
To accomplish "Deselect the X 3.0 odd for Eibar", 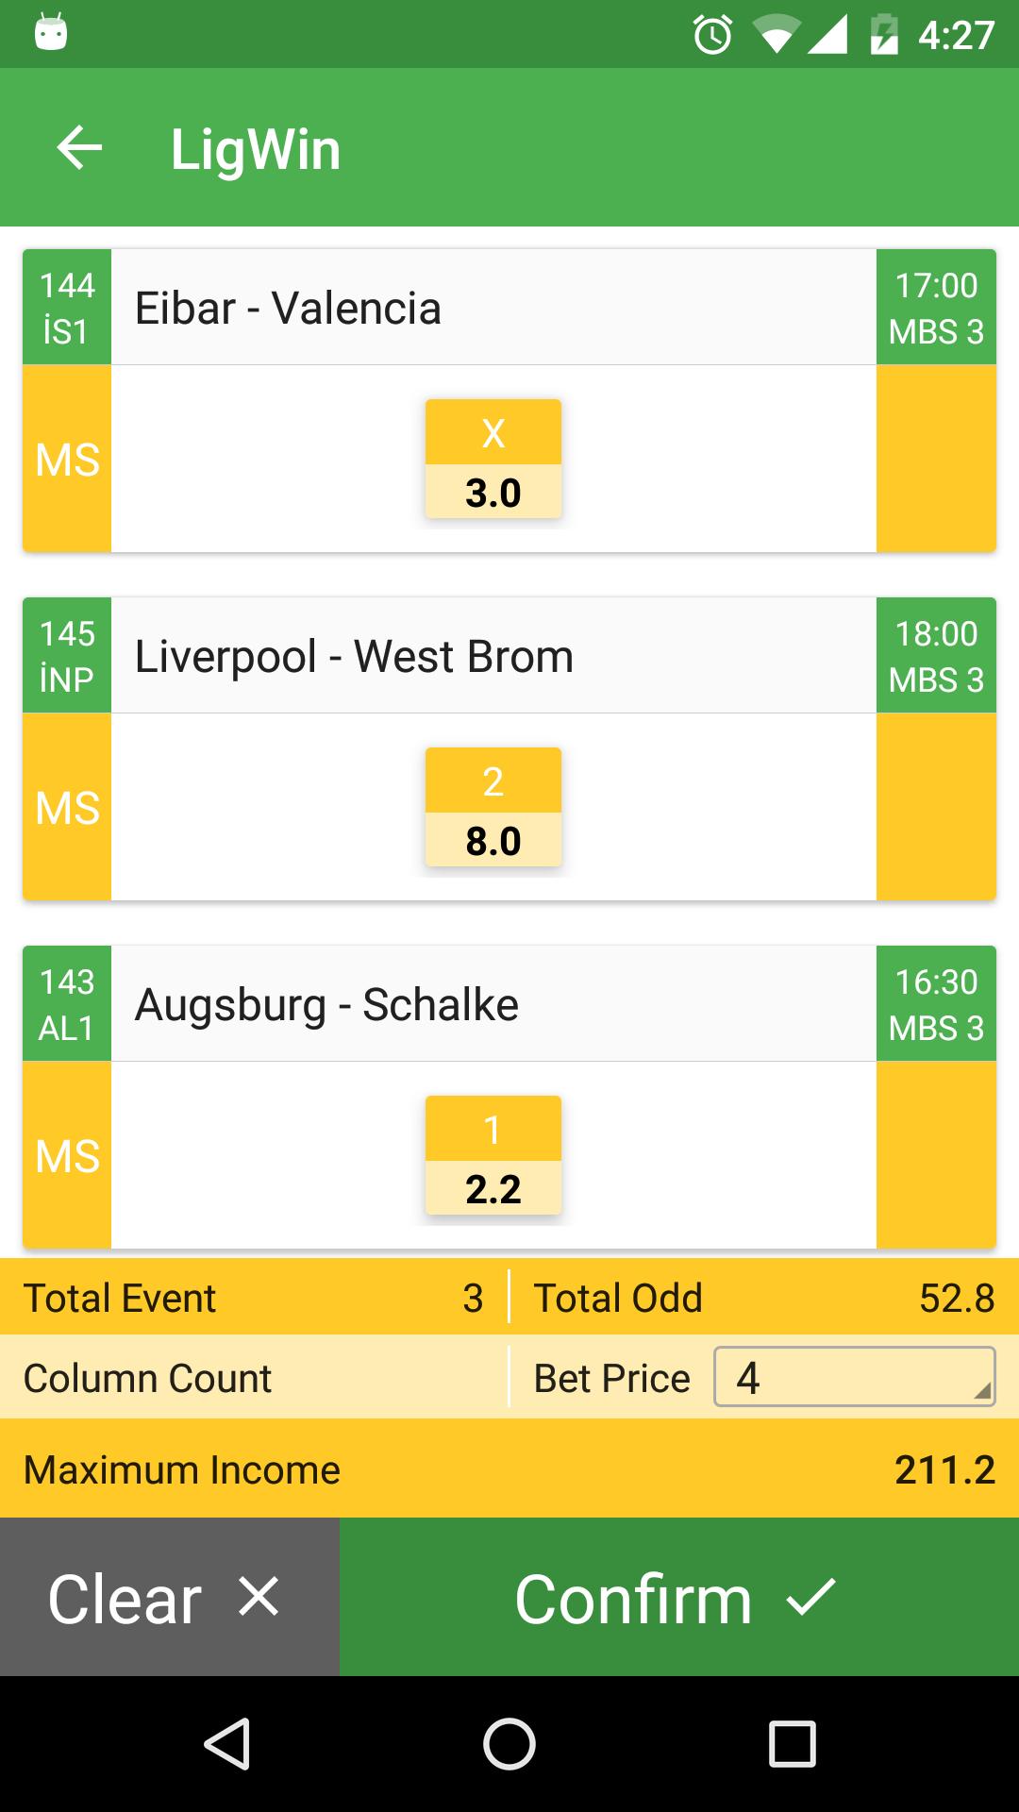I will coord(493,459).
